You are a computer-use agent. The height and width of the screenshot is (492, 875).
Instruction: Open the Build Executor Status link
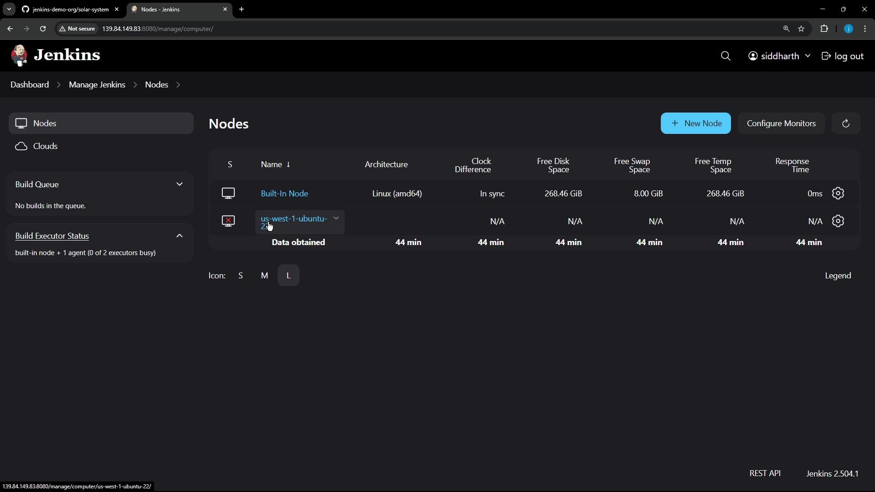click(52, 236)
